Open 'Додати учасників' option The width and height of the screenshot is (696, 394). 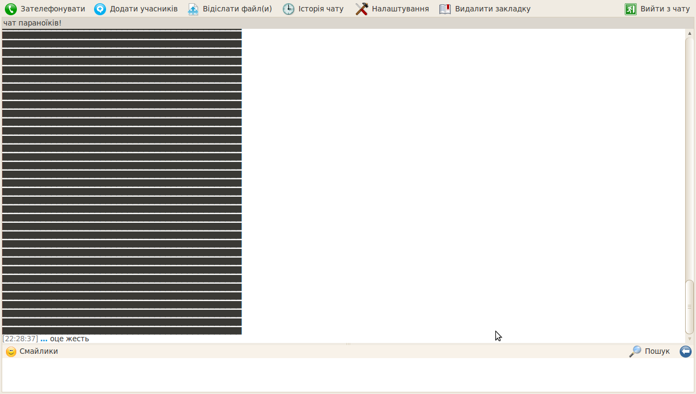point(144,9)
